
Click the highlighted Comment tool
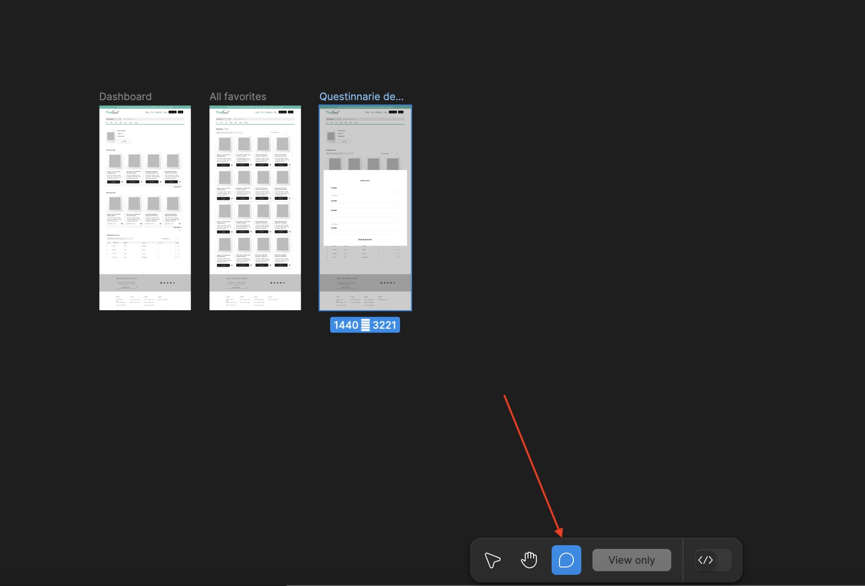tap(566, 560)
